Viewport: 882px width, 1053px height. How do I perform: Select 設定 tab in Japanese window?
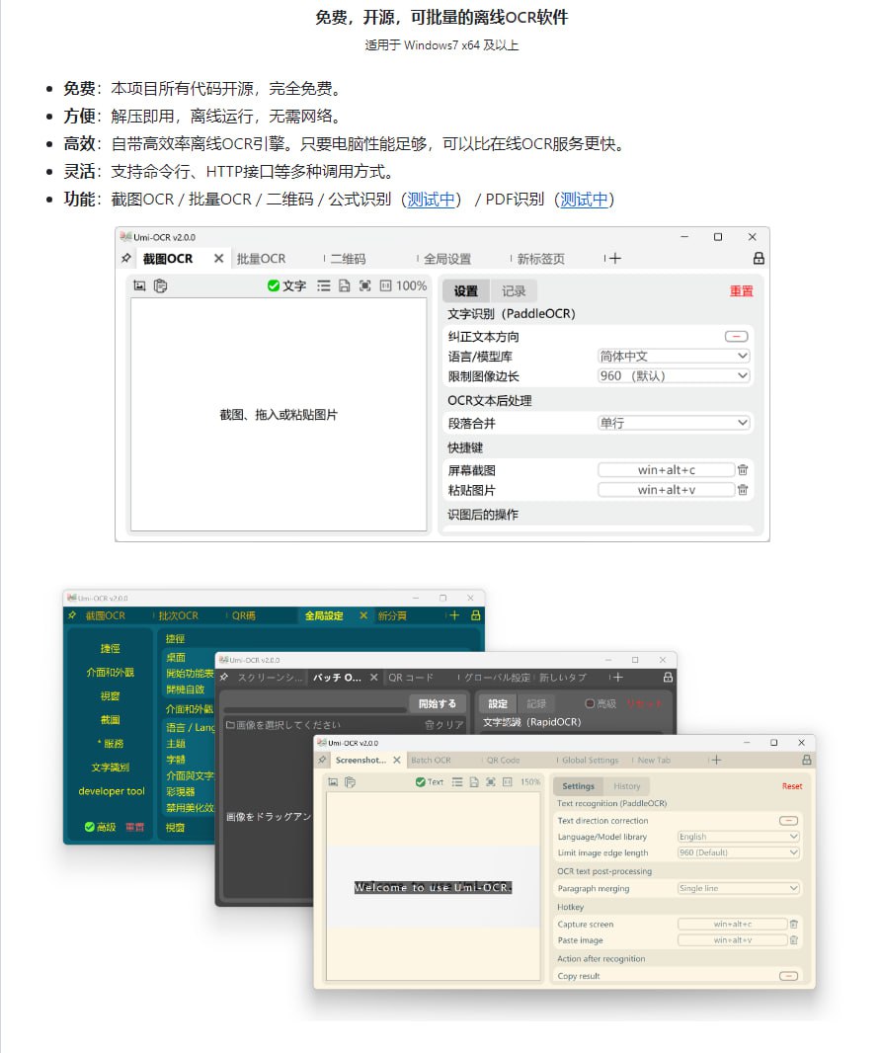[x=498, y=703]
